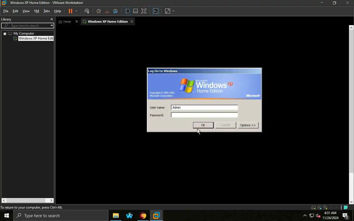Take a snapshot of this virtual machine
Viewport: 354px width, 221px height.
[x=98, y=11]
